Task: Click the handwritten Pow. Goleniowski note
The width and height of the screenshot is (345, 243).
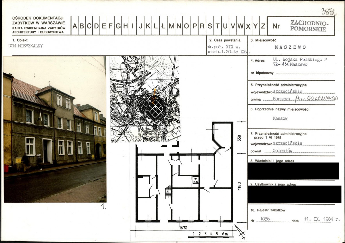Action: click(317, 98)
